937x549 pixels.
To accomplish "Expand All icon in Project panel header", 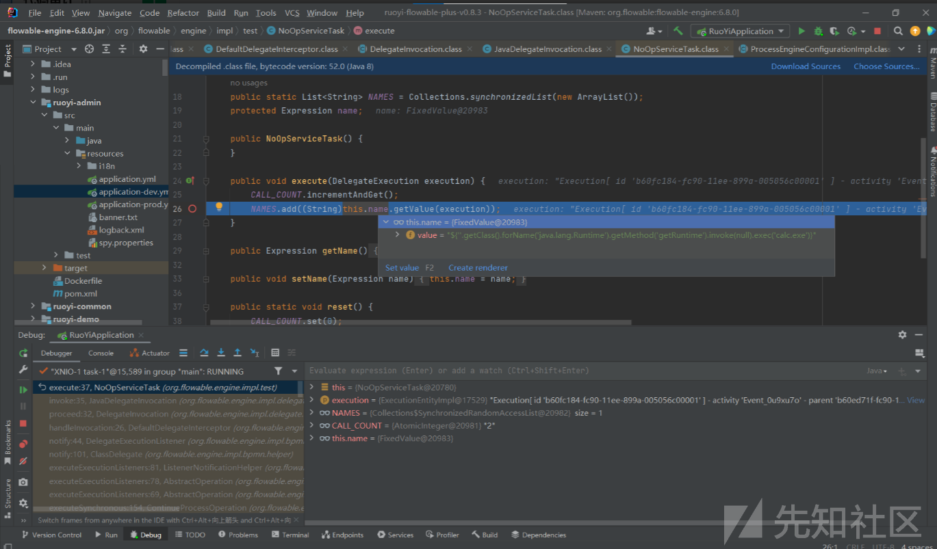I will click(106, 49).
